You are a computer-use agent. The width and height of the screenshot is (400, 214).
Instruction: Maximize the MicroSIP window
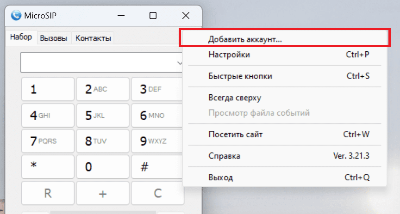153,16
